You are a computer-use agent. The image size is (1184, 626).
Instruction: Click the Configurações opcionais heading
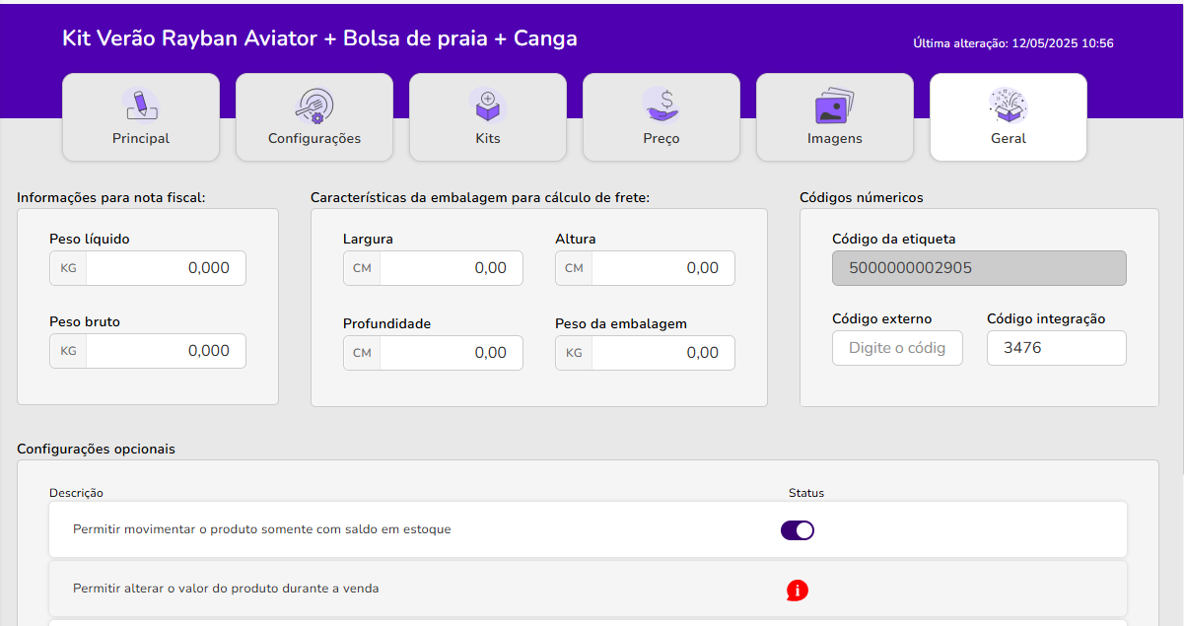point(96,449)
